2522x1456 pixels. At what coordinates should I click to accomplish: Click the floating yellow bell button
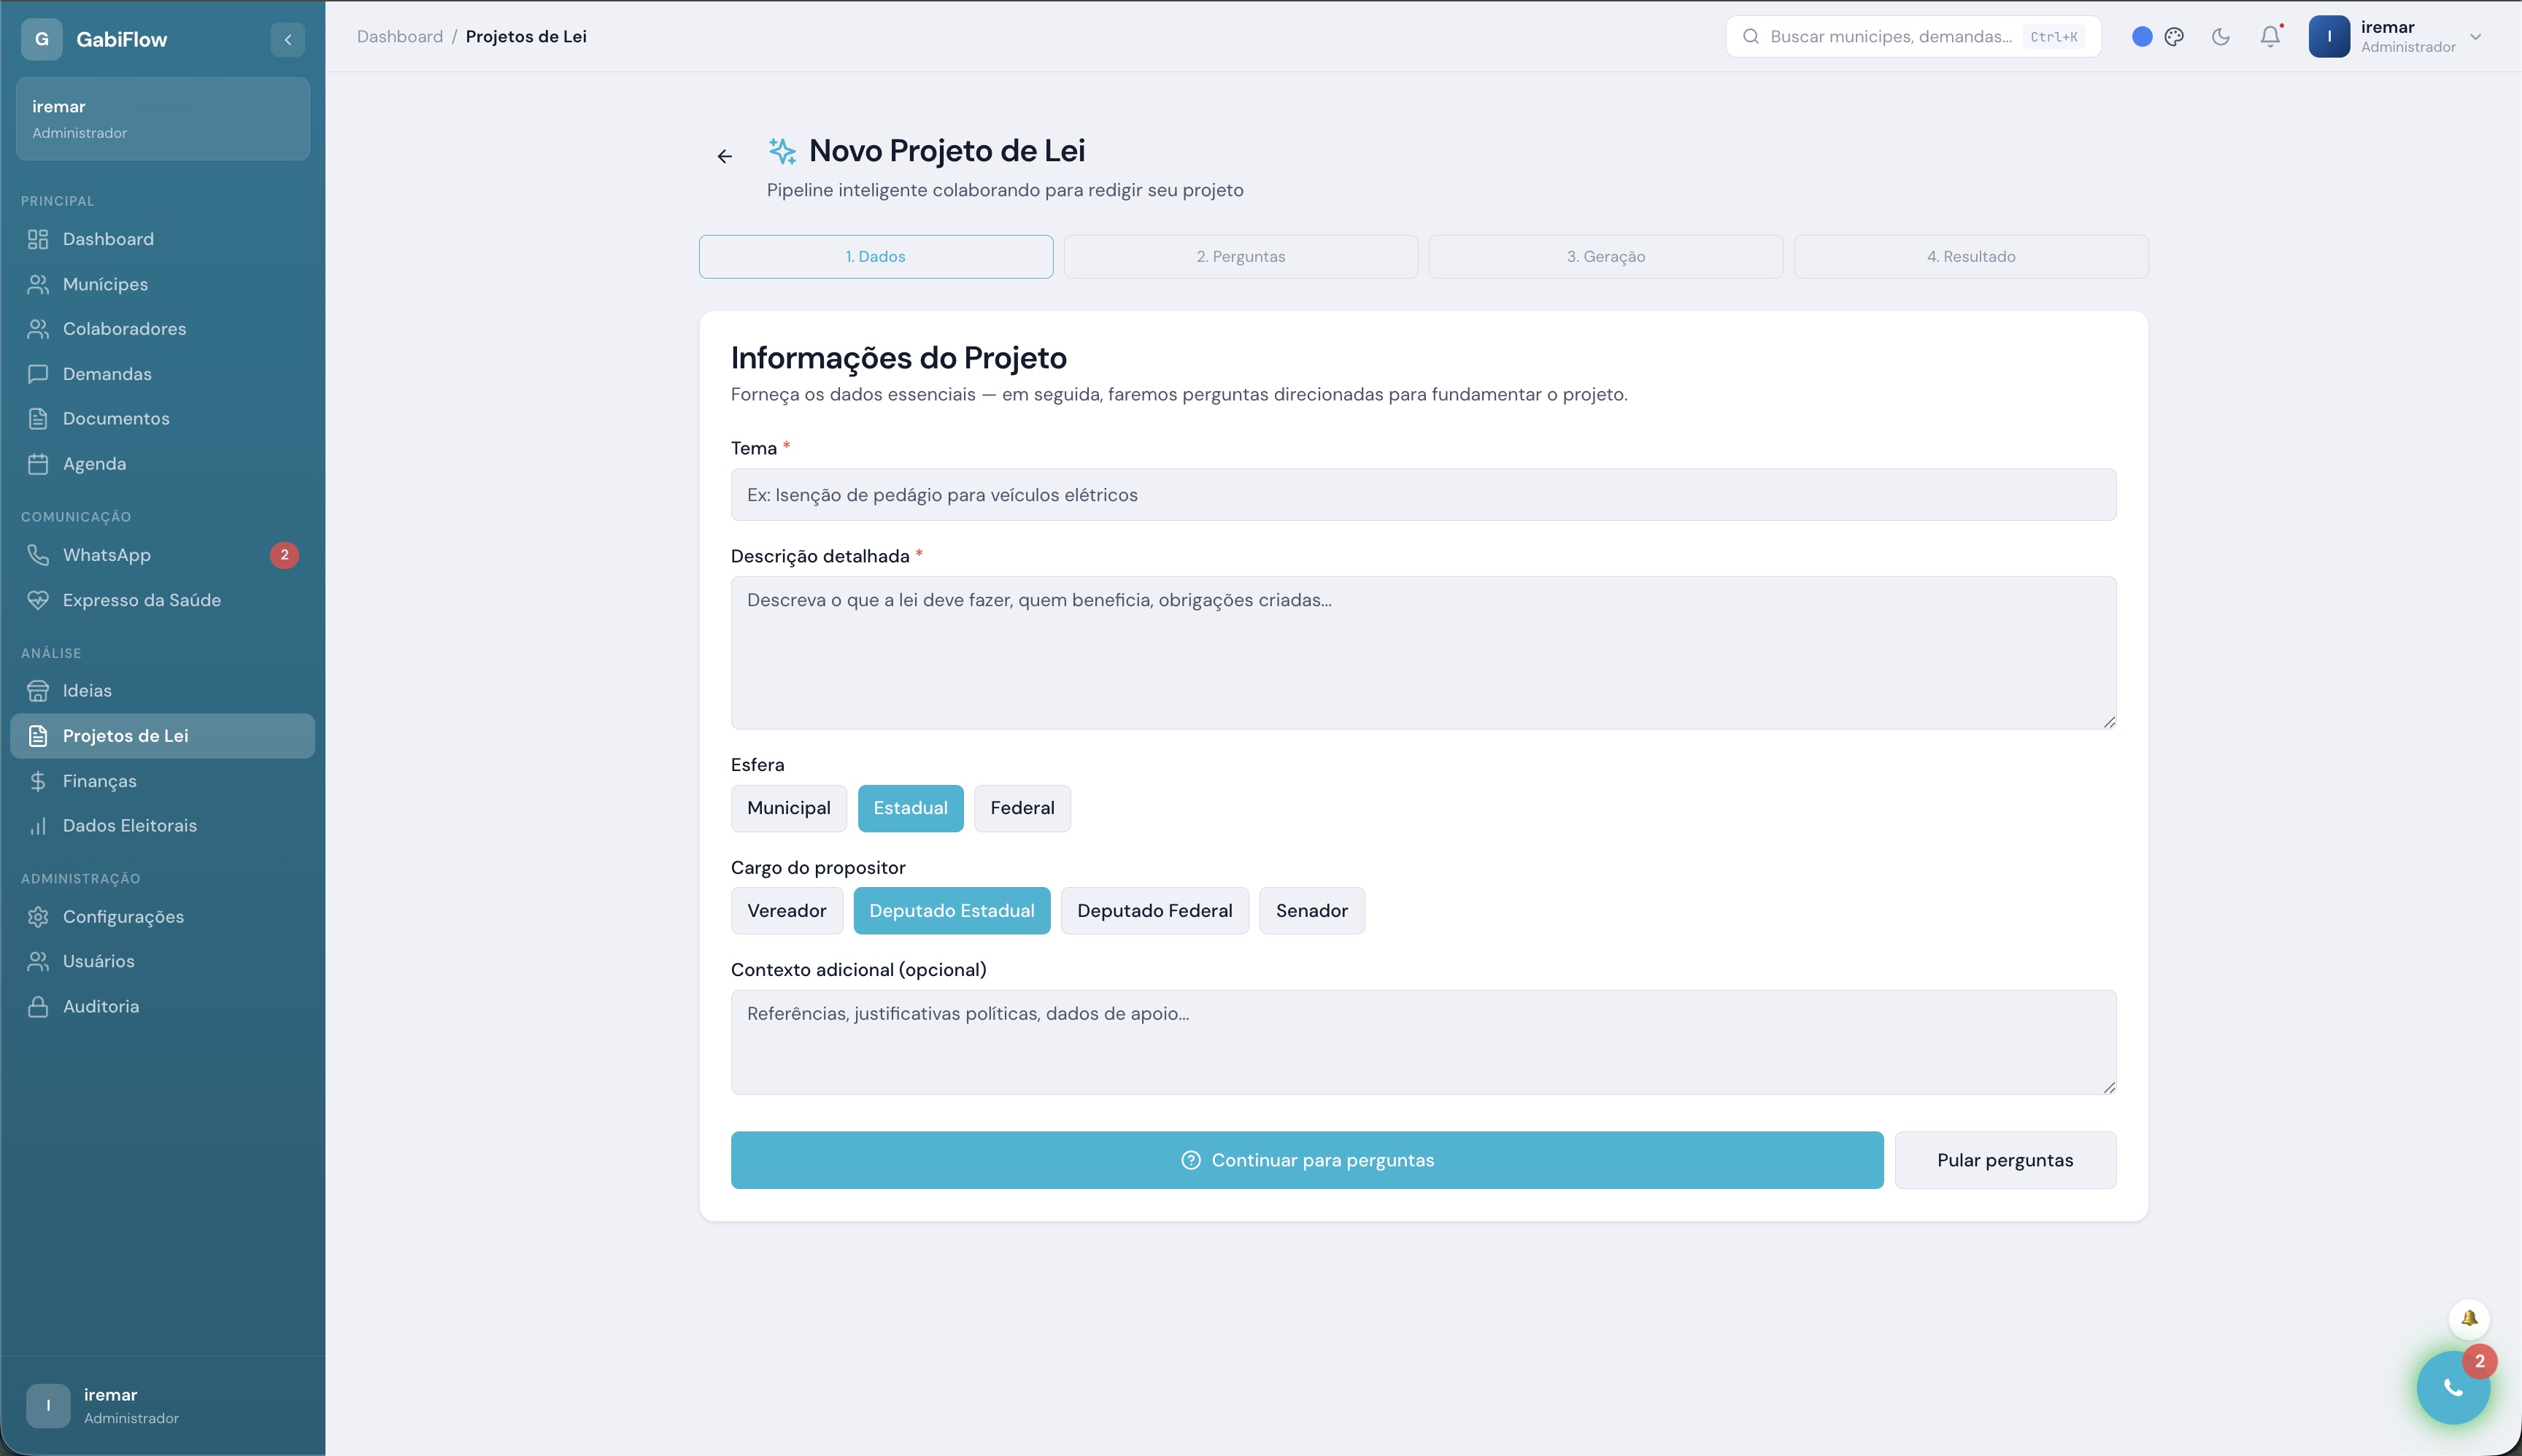tap(2469, 1319)
